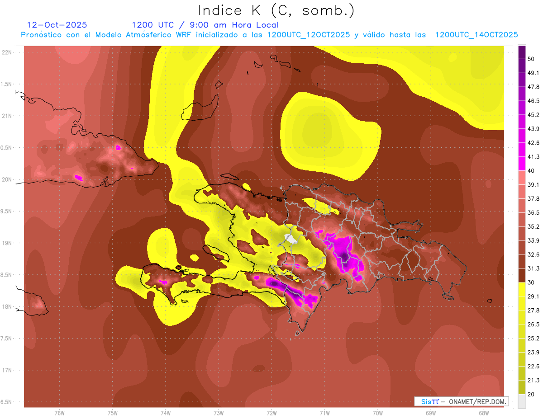543x419 pixels.
Task: Click the SisTT ONAMET/REP.DOM. logo
Action: click(x=461, y=401)
